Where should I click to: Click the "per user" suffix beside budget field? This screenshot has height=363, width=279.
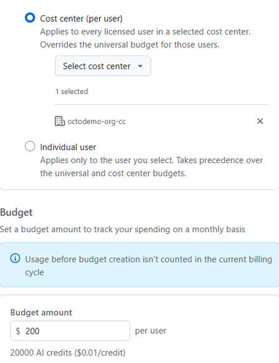(151, 331)
